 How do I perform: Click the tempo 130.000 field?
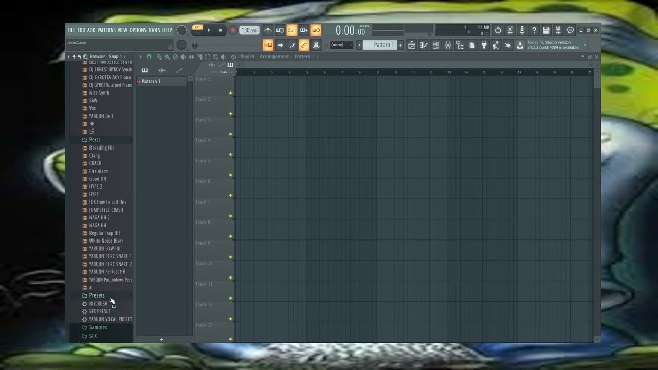[x=249, y=30]
